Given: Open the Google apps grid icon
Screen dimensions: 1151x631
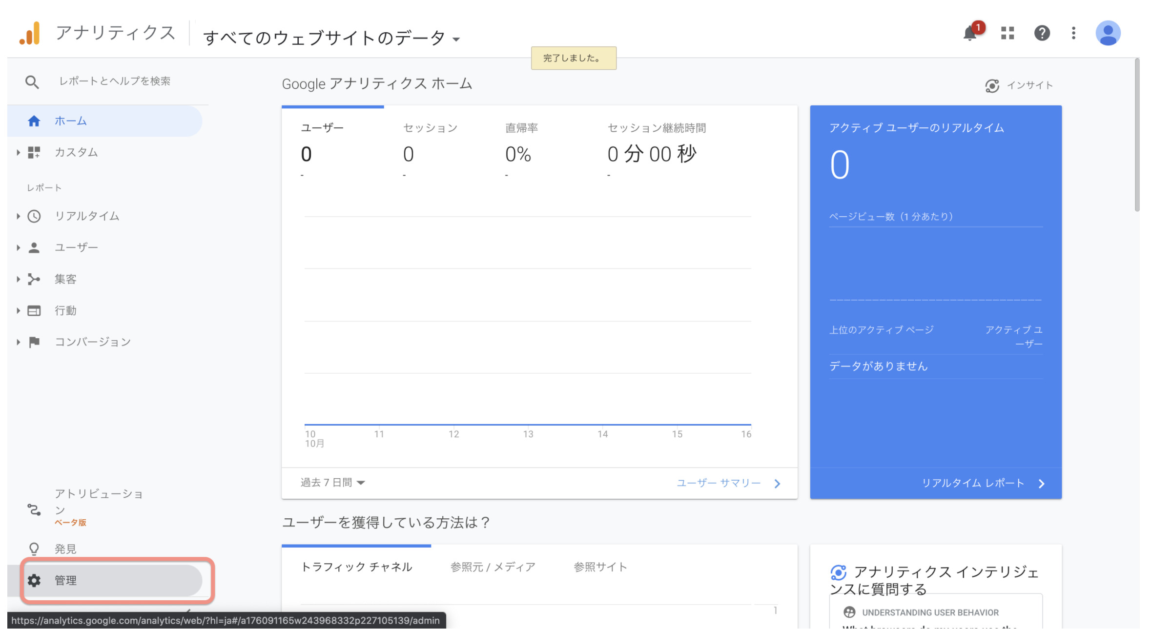Looking at the screenshot, I should click(1007, 32).
